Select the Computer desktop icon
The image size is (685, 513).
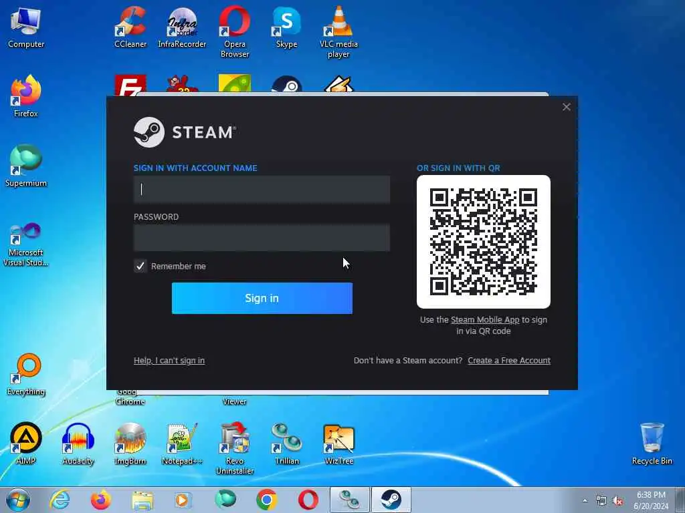26,27
